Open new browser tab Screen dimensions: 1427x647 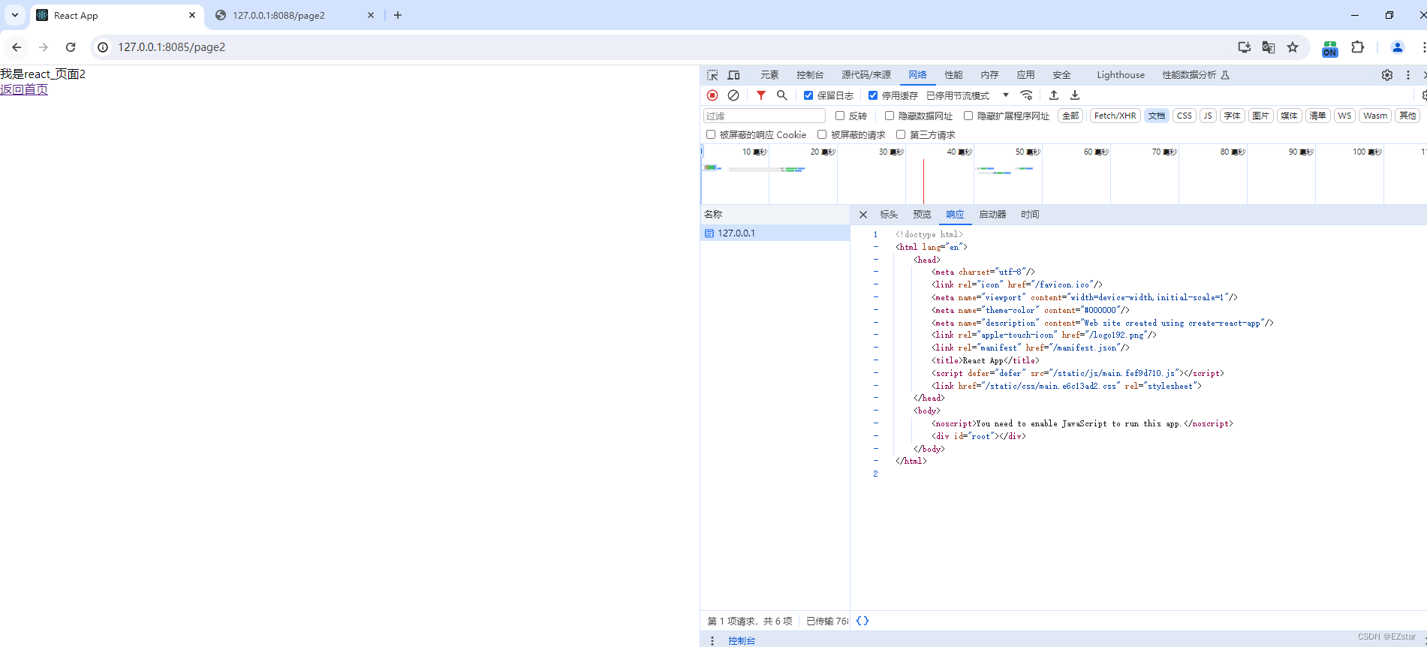click(398, 15)
